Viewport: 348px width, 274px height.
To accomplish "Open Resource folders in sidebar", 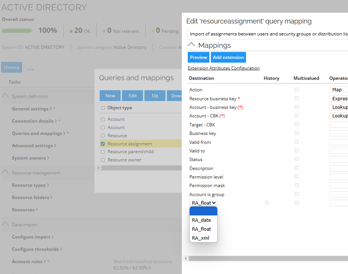I will (32, 197).
